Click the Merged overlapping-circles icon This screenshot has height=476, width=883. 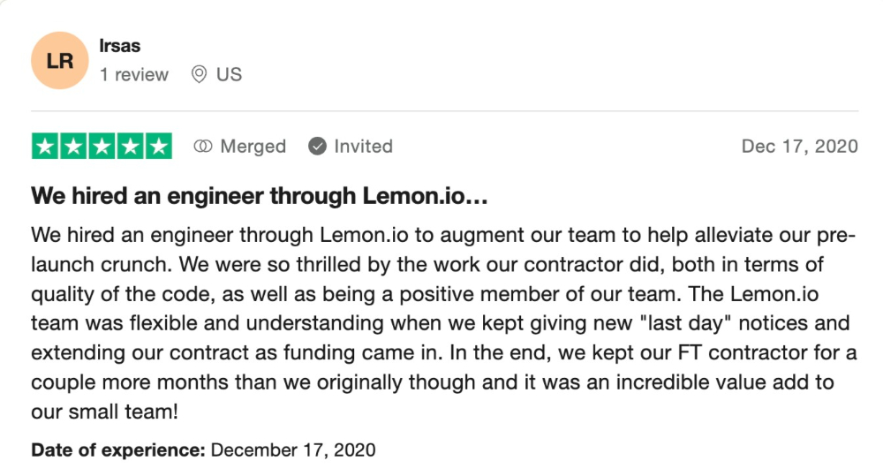coord(203,147)
